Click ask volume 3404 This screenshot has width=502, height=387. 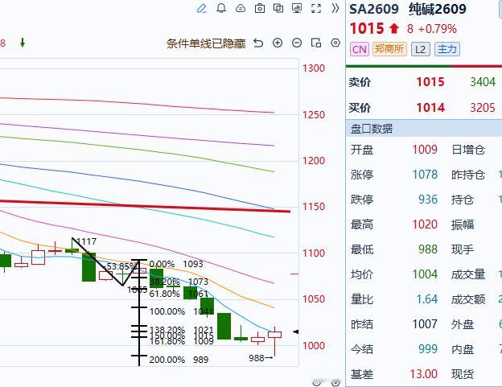[483, 82]
